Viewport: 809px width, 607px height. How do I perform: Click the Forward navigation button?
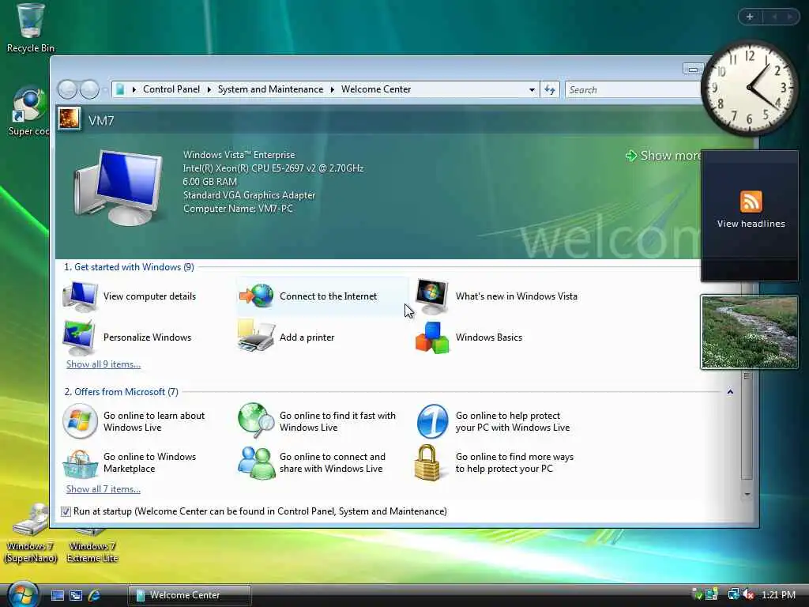[x=90, y=90]
